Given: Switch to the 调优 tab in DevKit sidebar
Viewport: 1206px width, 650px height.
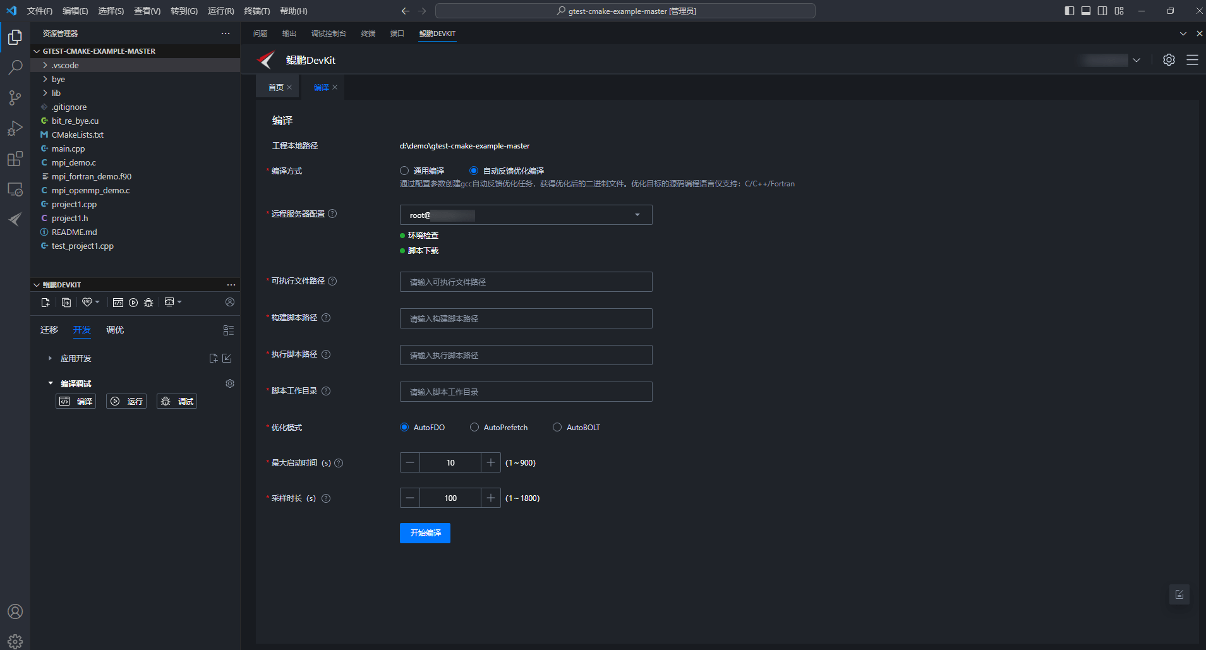Looking at the screenshot, I should click(115, 330).
